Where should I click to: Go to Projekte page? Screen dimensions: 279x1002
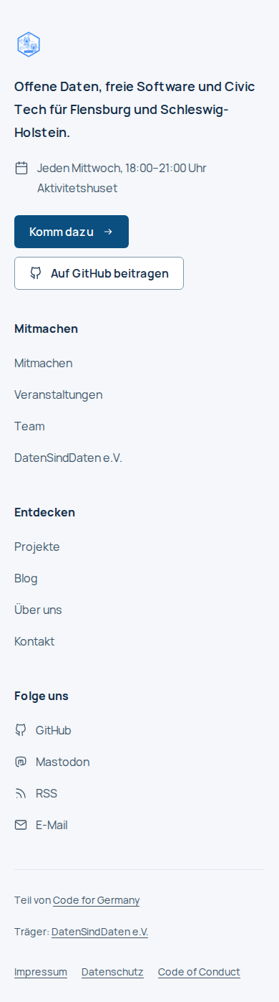[37, 547]
